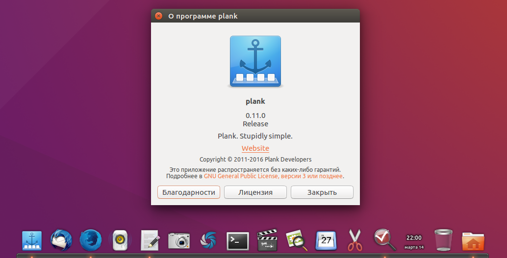Image resolution: width=507 pixels, height=258 pixels.
Task: Open the calendar icon showing 27
Action: [326, 240]
